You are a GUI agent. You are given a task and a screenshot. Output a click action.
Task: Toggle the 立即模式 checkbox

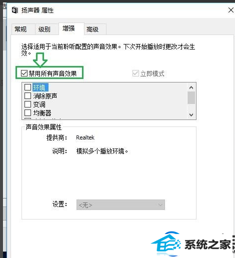(135, 73)
